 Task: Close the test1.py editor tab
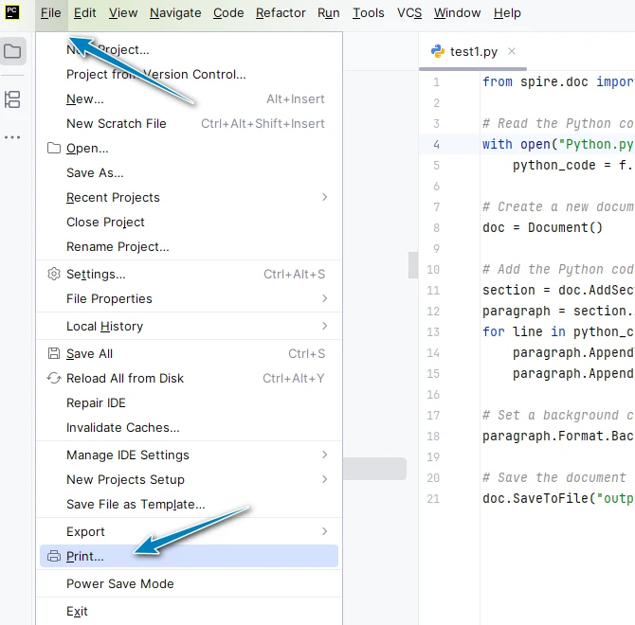tap(512, 51)
